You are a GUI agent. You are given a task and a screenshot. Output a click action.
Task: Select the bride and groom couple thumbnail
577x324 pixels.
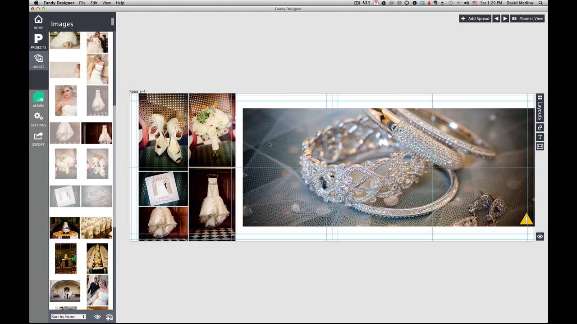pos(97,291)
